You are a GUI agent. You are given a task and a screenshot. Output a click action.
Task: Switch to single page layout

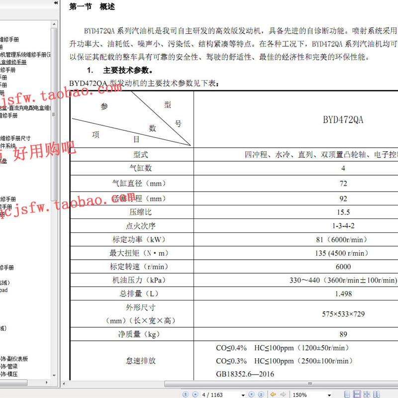[x=347, y=394]
